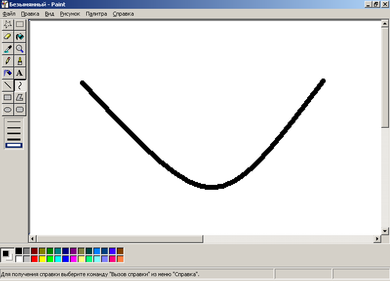Click the foreground/background color indicator box
This screenshot has height=281, width=390.
click(x=7, y=255)
